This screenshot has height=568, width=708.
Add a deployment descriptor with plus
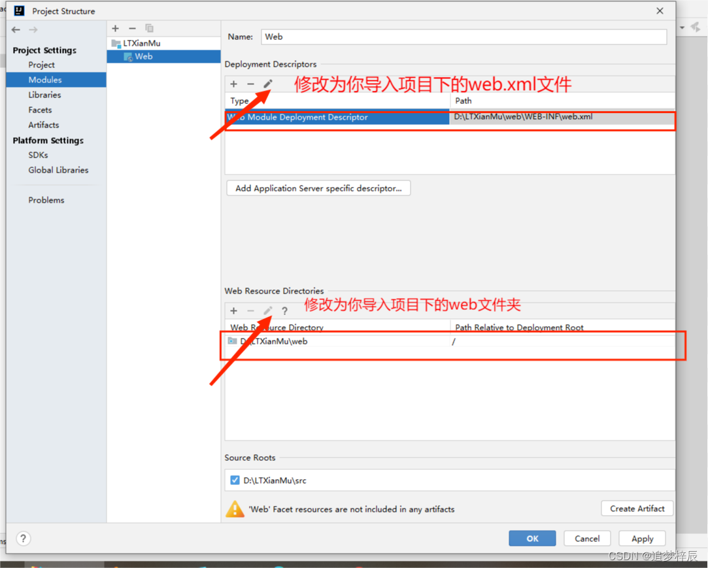click(233, 84)
